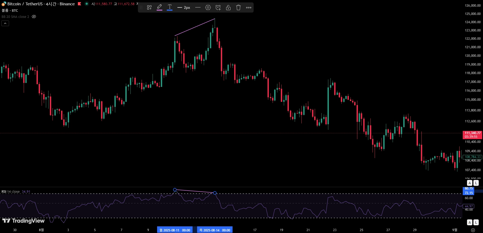Add an alert on the trend line
Screen dimensions: 483x233
[218, 7]
